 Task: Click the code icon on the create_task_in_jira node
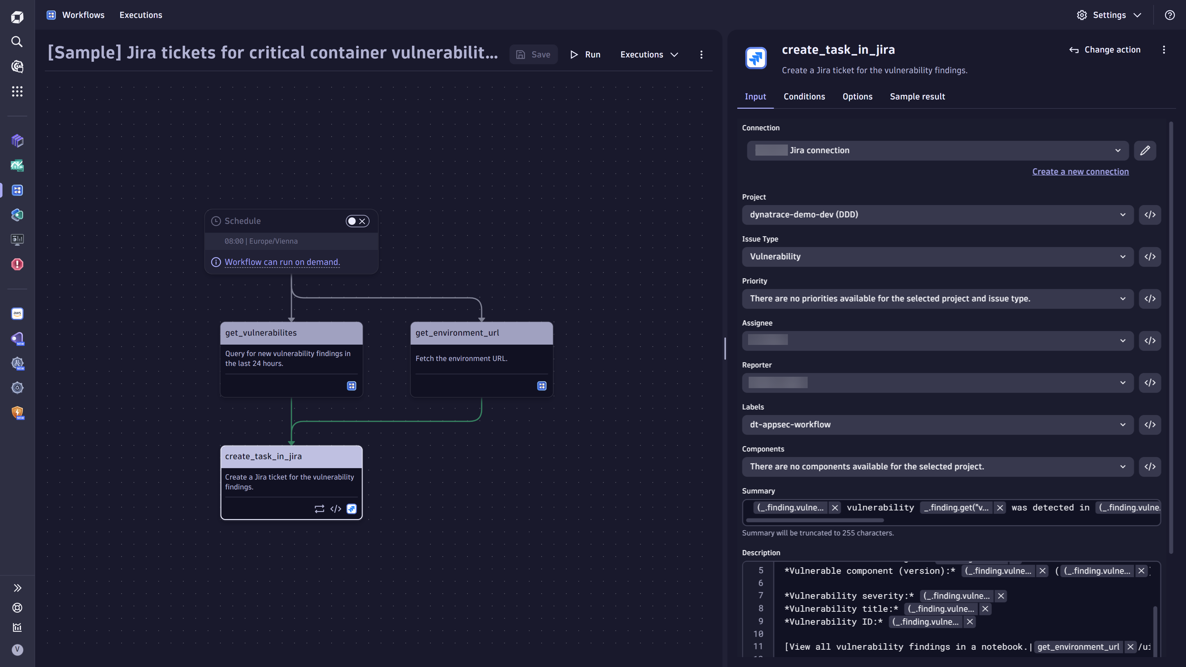click(336, 509)
